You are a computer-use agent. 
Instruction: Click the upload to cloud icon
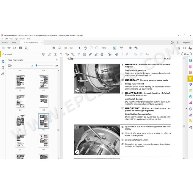15,48
